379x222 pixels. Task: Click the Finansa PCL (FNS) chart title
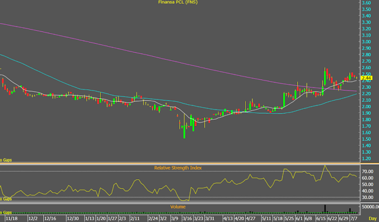pyautogui.click(x=178, y=2)
